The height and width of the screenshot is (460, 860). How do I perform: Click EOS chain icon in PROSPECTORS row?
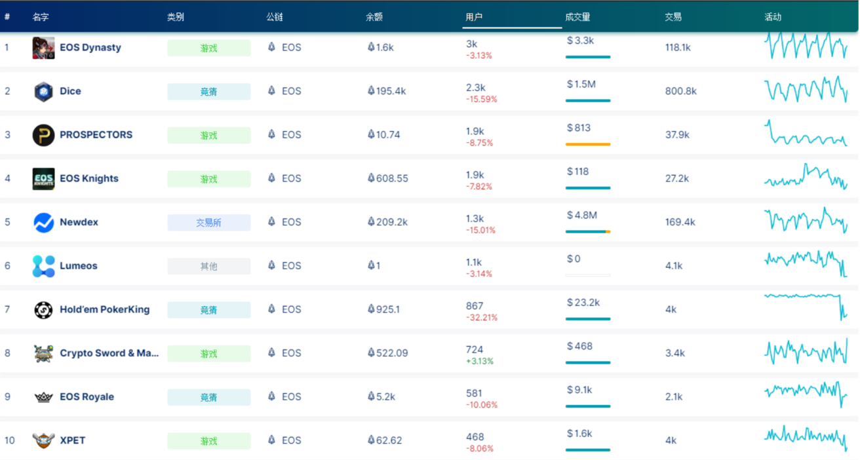(x=271, y=134)
